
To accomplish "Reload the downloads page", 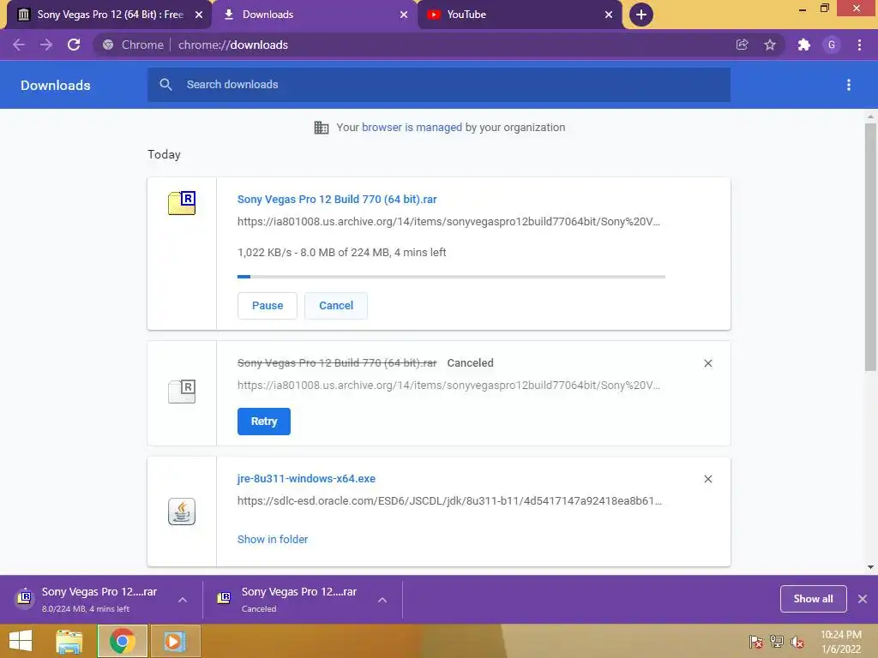I will [74, 45].
